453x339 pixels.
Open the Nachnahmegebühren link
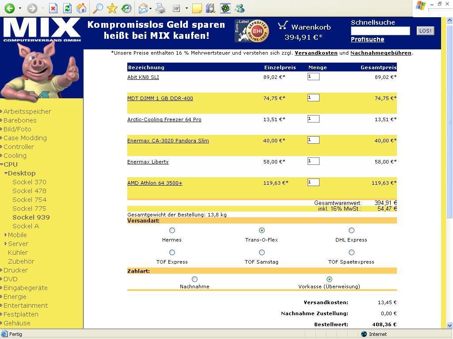tap(381, 53)
